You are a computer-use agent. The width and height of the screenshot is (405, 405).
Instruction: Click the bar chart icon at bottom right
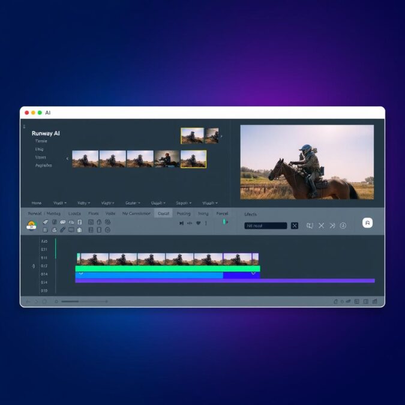374,301
